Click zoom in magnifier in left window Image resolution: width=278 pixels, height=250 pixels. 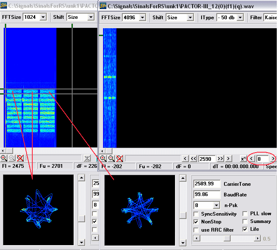(4, 158)
